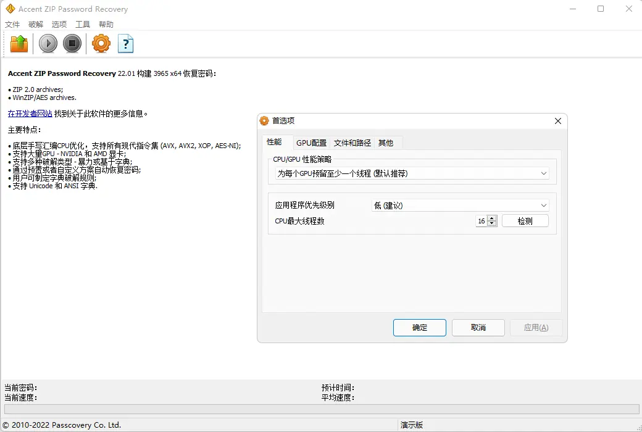Open settings with the orange gear icon
The height and width of the screenshot is (432, 642).
click(101, 43)
